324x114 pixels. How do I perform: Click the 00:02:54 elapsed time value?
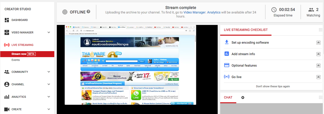coord(287,10)
